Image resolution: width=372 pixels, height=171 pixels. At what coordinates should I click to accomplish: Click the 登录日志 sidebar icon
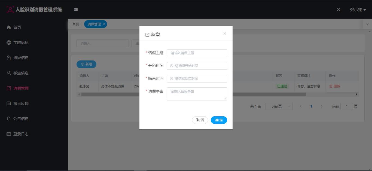(x=9, y=134)
